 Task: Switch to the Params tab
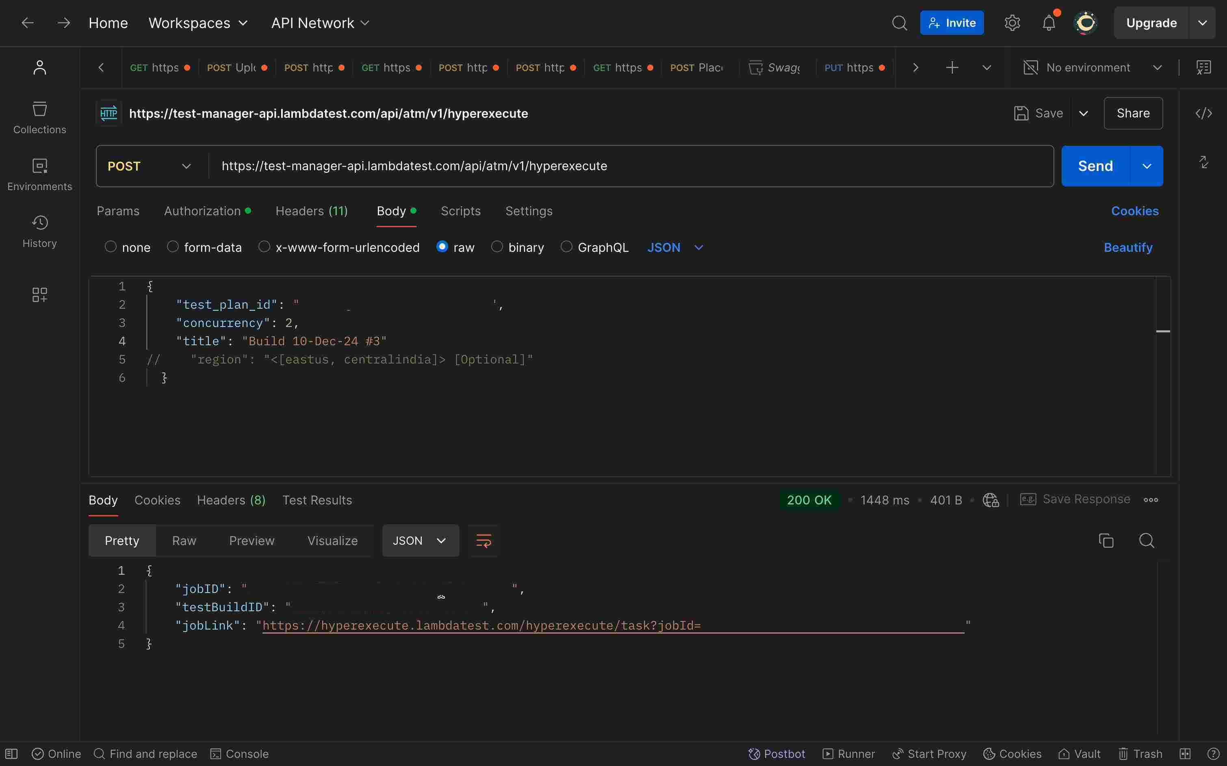[118, 211]
